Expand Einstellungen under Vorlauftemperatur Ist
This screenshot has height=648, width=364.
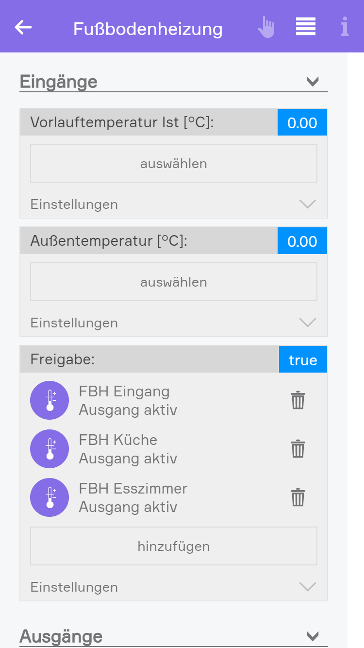pyautogui.click(x=308, y=205)
